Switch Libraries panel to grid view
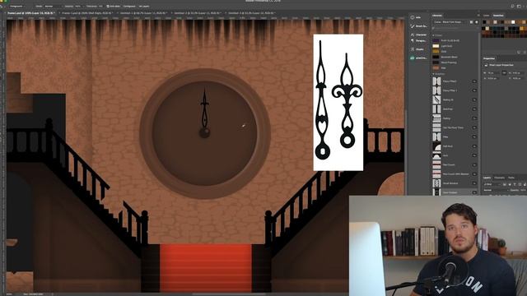This screenshot has width=527, height=296. tap(471, 22)
